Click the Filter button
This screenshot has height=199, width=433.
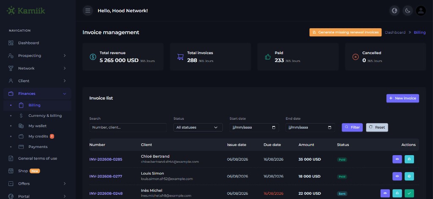tap(352, 127)
